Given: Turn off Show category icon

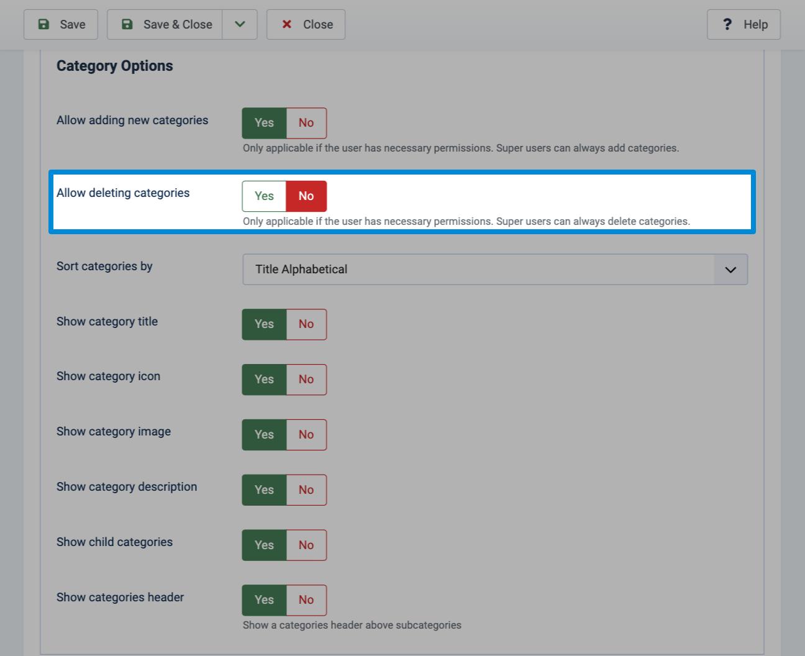Looking at the screenshot, I should (306, 380).
